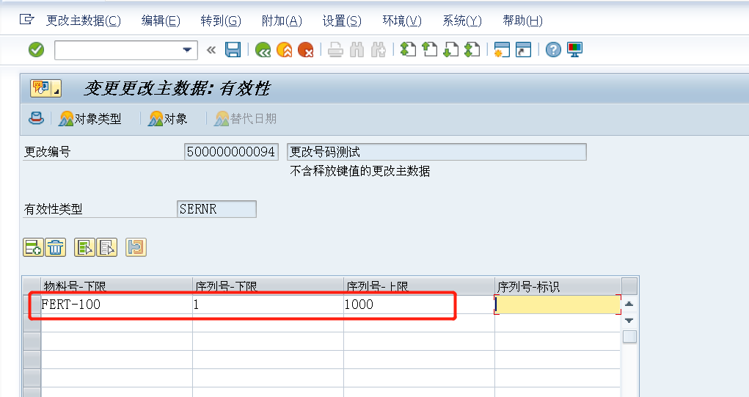
Task: Open the 更改主数据 menu
Action: (x=84, y=21)
